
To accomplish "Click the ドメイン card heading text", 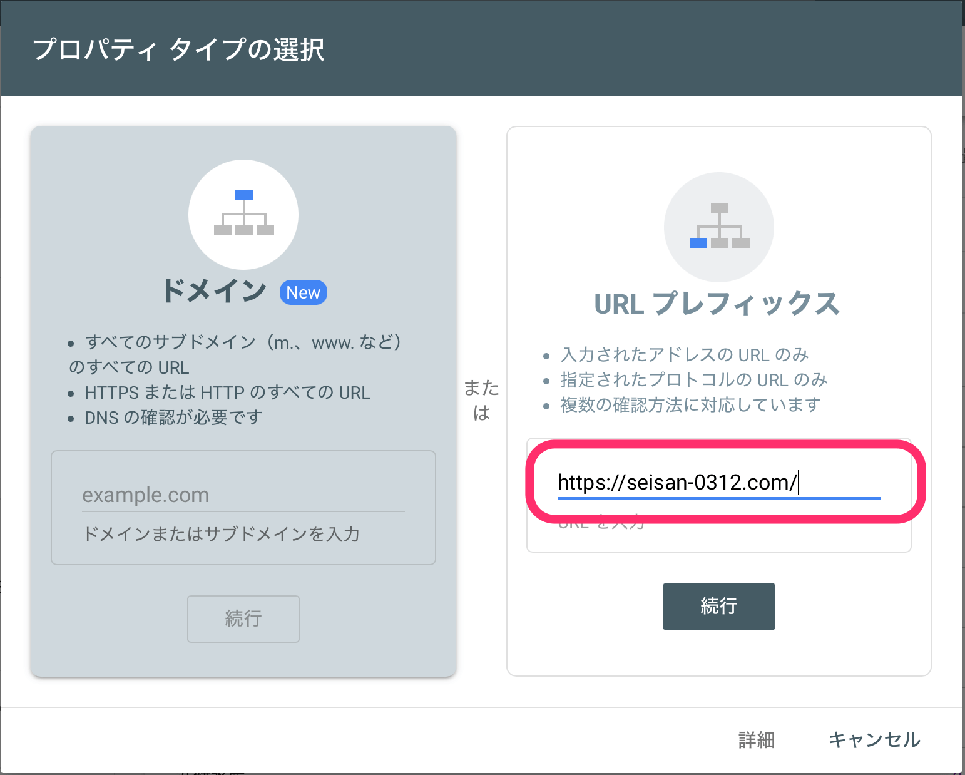I will tap(214, 289).
